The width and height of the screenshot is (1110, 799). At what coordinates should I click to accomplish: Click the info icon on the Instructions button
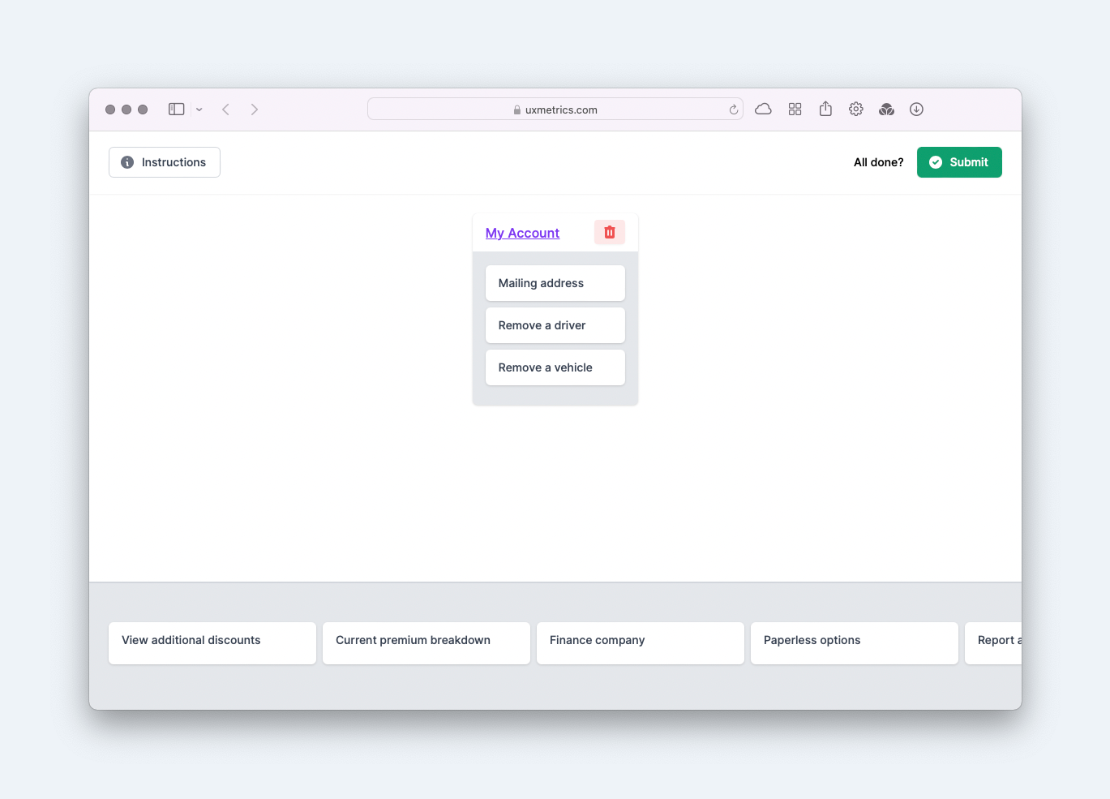pos(126,162)
